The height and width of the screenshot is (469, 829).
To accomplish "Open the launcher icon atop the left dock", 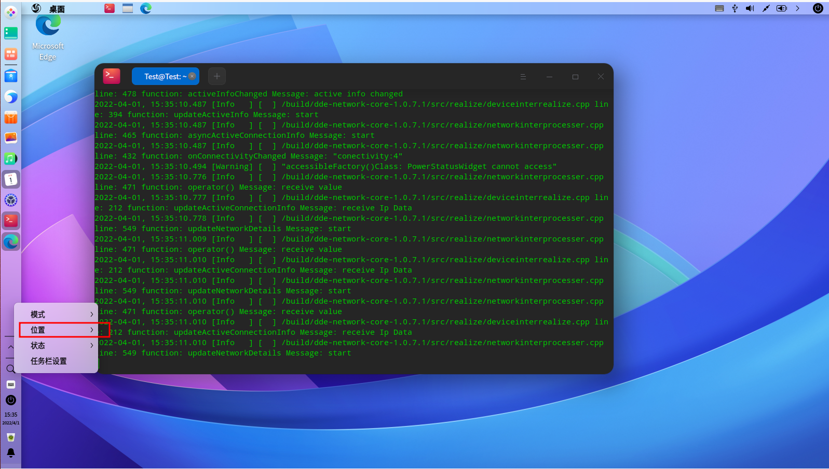I will pyautogui.click(x=11, y=12).
